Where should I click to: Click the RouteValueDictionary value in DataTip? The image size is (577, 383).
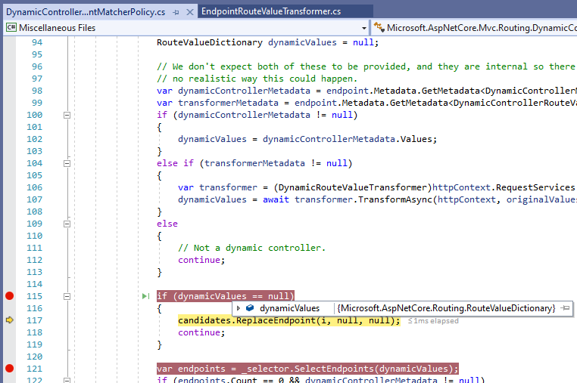pos(446,308)
